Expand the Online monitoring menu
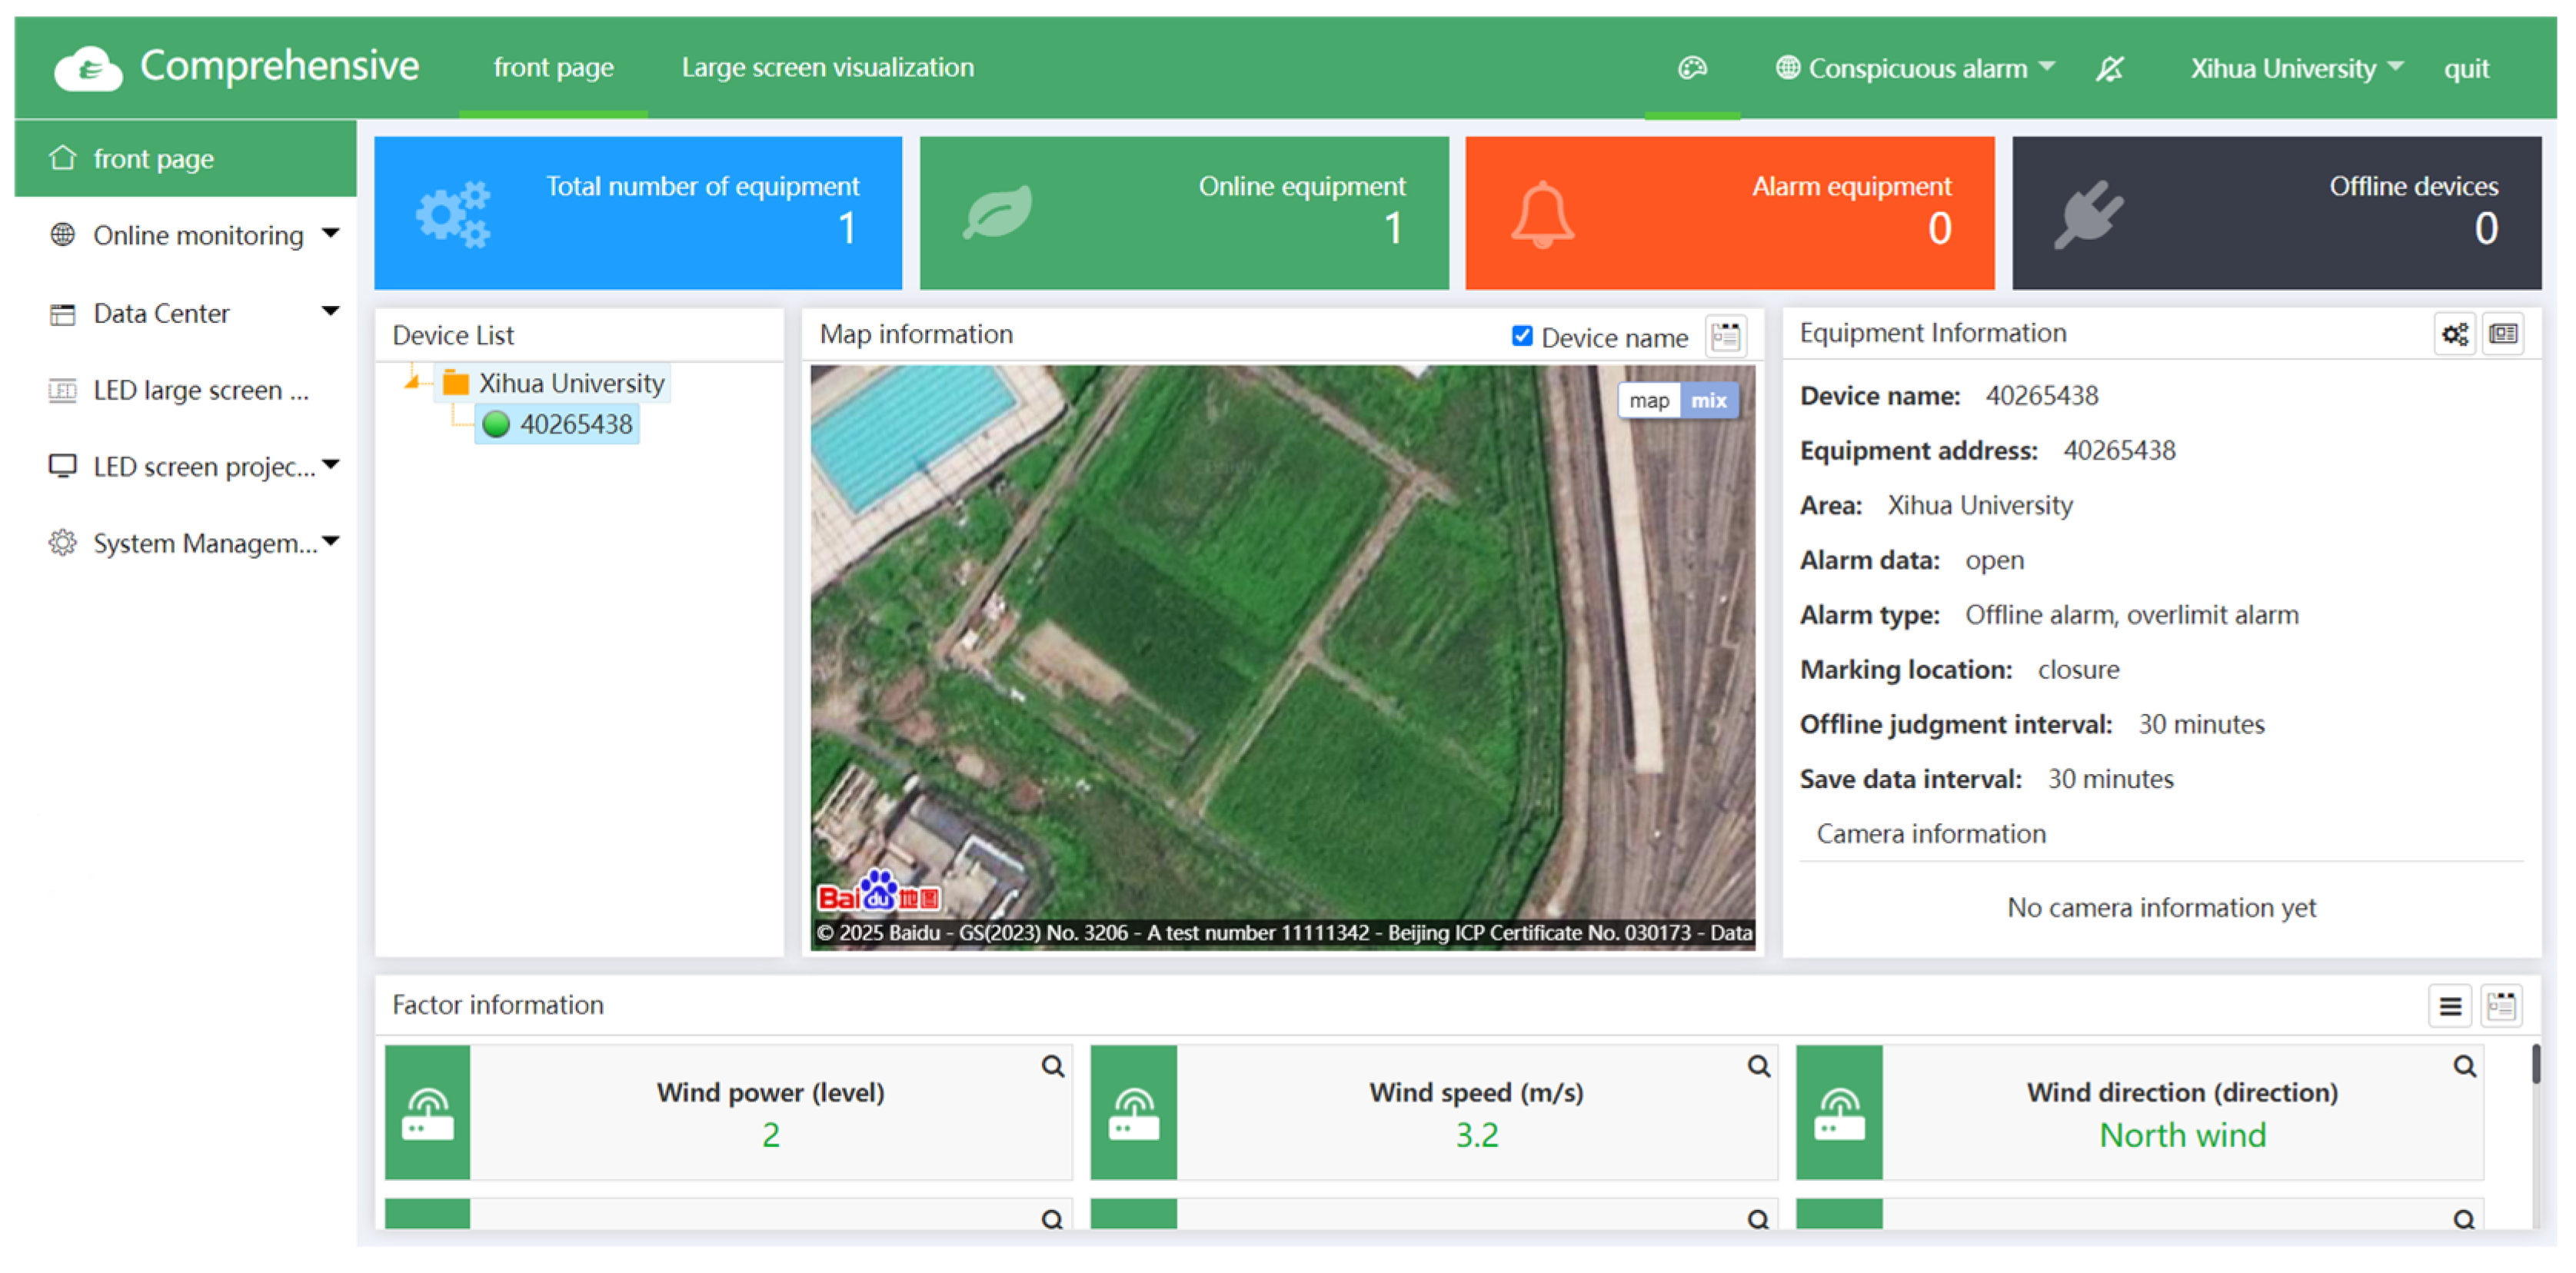This screenshot has height=1273, width=2576. (197, 235)
